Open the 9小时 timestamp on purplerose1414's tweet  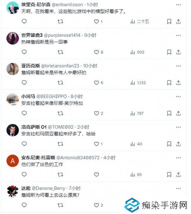[x=90, y=35]
